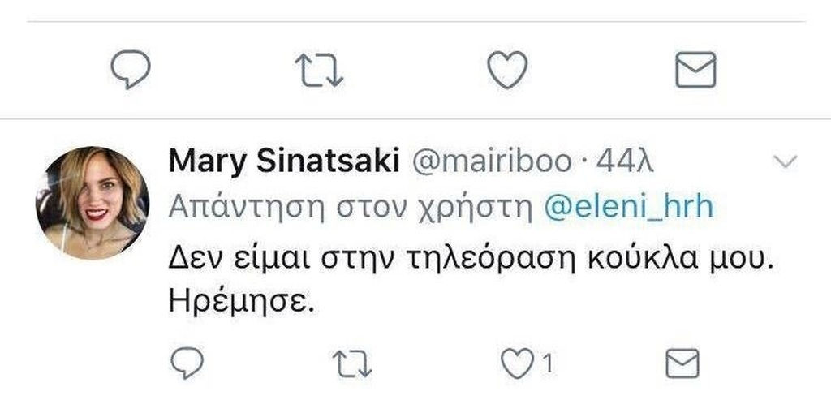The width and height of the screenshot is (831, 400).
Task: Reply to the upper tweet via speech bubble
Action: point(131,71)
